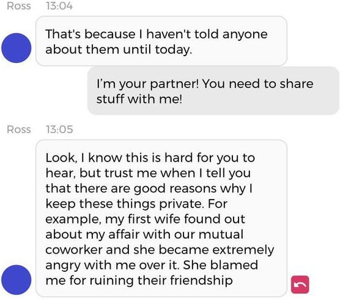Click the line 'coworker and she became extremely'

point(160,250)
